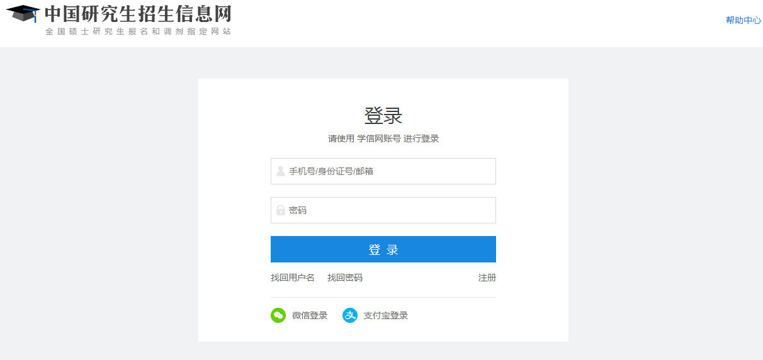Click the green WeChat icon
Viewport: 763px width, 360px height.
point(278,315)
